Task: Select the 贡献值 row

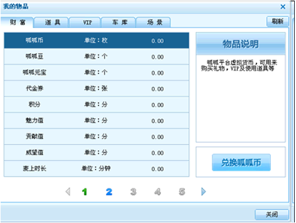Action: 97,136
